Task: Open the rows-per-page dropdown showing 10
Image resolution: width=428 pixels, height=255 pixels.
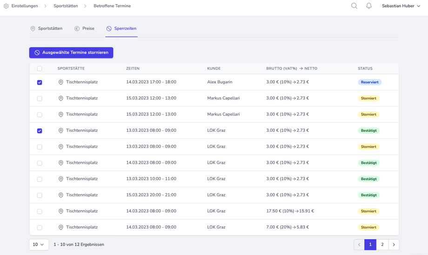Action: [39, 245]
